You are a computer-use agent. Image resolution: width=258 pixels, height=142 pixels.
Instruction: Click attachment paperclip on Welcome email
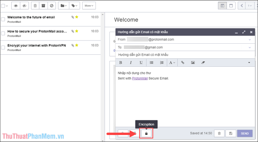point(73,17)
